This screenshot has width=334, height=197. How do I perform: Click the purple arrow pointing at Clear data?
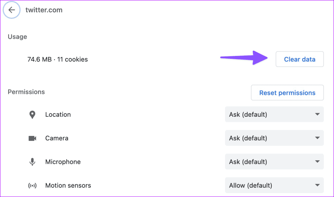click(244, 58)
